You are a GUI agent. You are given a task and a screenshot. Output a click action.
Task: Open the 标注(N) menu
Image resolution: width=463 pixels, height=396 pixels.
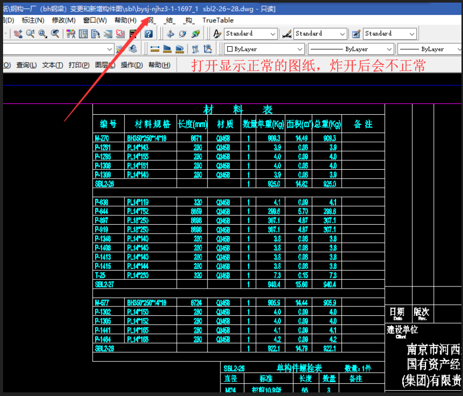33,20
